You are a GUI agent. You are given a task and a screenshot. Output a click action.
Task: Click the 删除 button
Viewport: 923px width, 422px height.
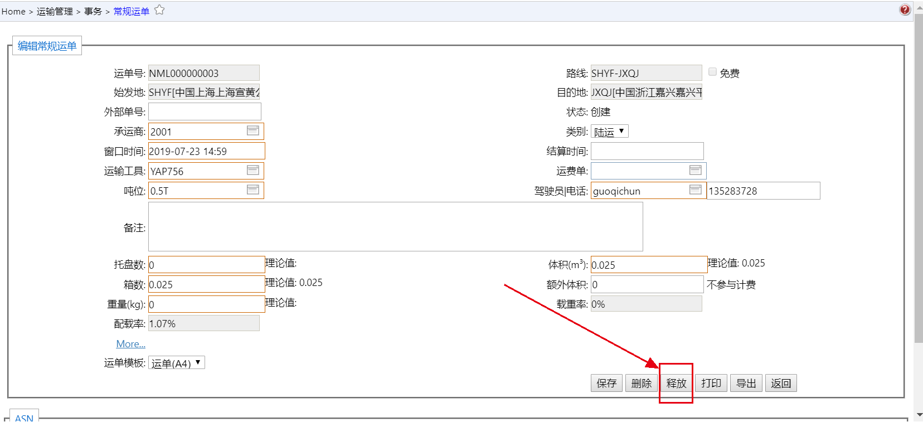click(x=642, y=383)
